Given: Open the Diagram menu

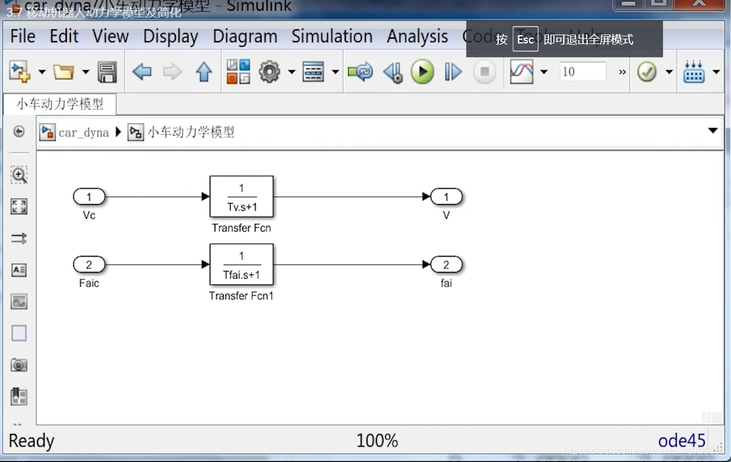Looking at the screenshot, I should pos(245,36).
